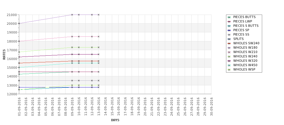This screenshot has height=125, width=284.
Task: Click the WHOLES W180 data point on 13-09-2016
Action: (98, 15)
